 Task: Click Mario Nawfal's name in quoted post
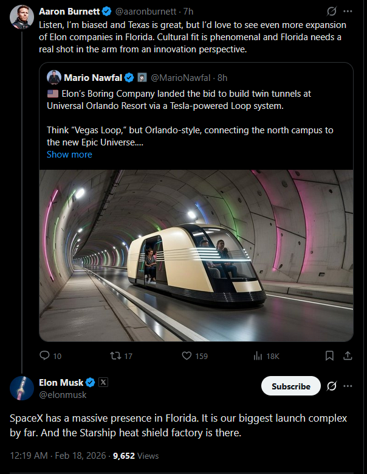(x=92, y=78)
